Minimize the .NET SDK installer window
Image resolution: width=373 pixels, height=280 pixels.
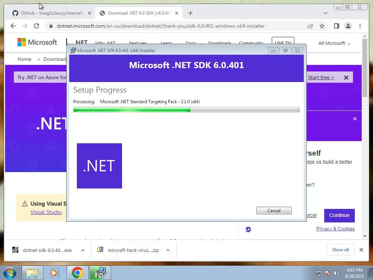(x=273, y=50)
